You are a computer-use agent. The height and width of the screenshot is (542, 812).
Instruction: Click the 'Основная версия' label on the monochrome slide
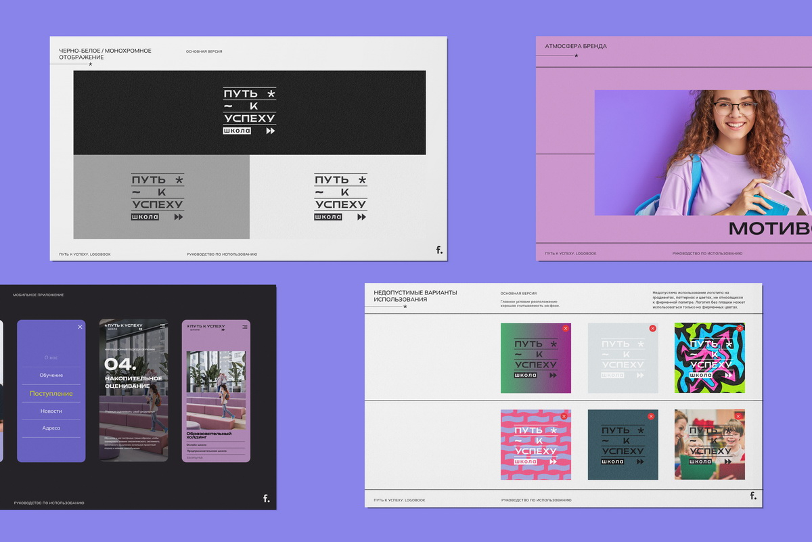(x=204, y=51)
